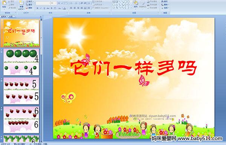The width and height of the screenshot is (226, 145).
Task: Switch to the Slides (幻灯片) tab
Action: (4, 17)
